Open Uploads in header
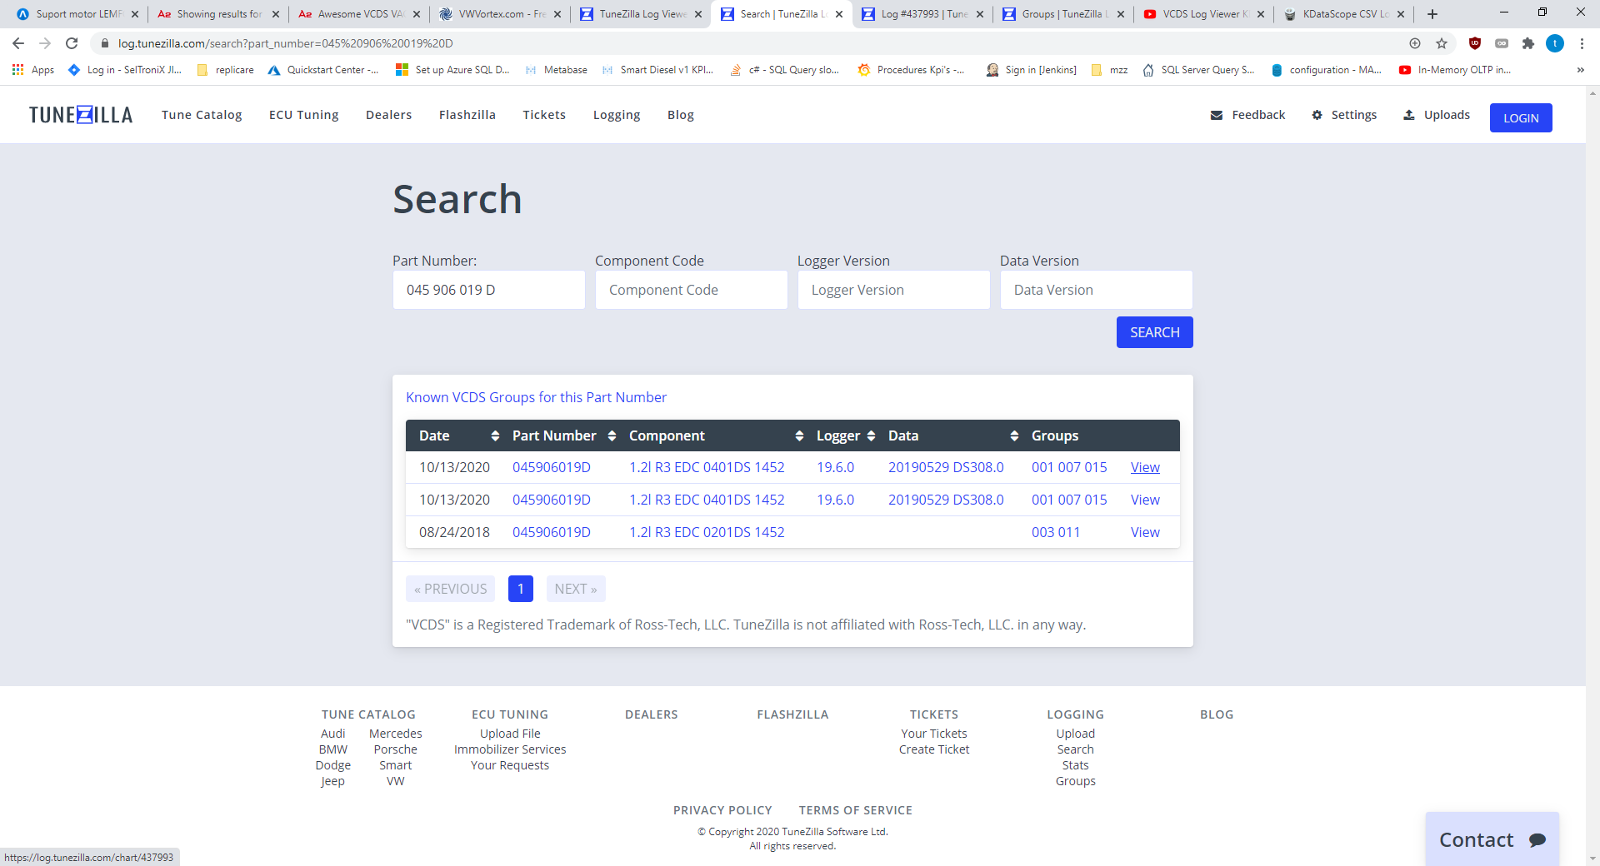This screenshot has width=1600, height=866. pos(1437,115)
